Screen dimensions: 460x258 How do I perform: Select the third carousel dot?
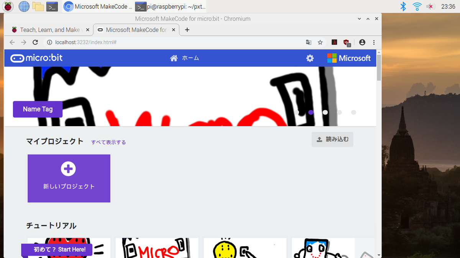click(x=325, y=112)
